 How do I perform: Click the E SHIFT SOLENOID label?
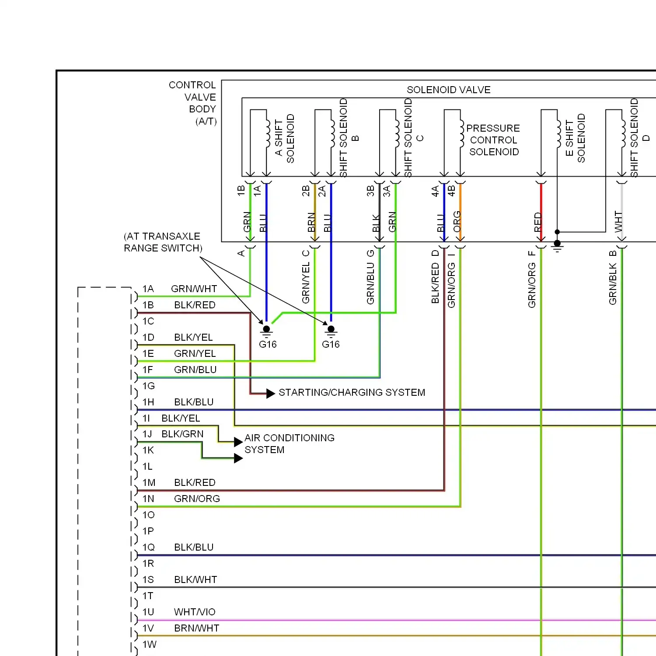coord(576,138)
